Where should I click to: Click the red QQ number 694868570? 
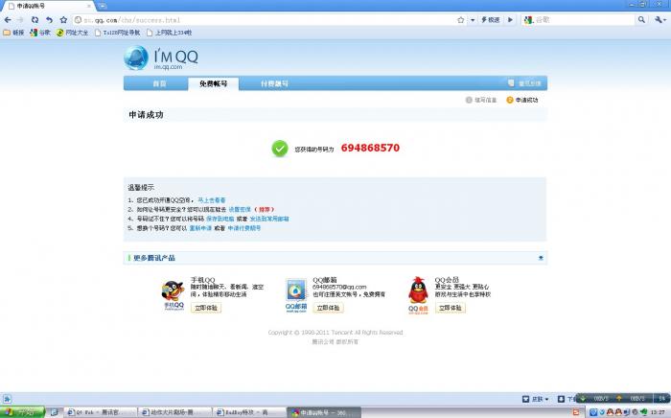370,148
